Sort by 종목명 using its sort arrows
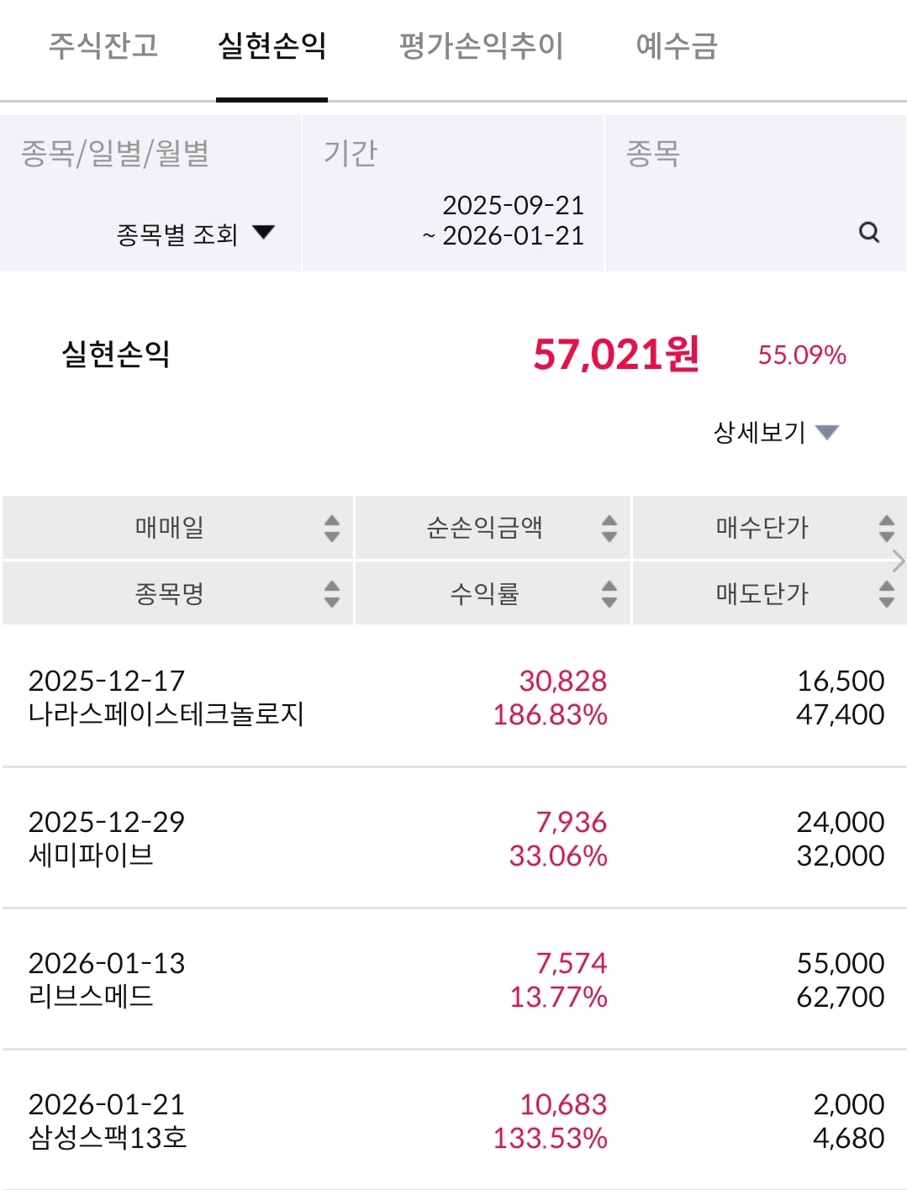This screenshot has height=1190, width=907. tap(332, 594)
